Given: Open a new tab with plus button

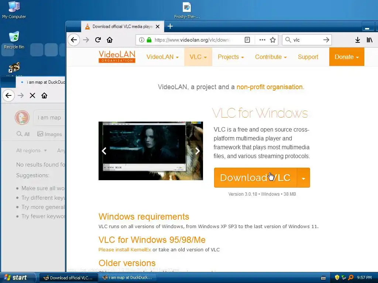Looking at the screenshot, I should pos(170,26).
